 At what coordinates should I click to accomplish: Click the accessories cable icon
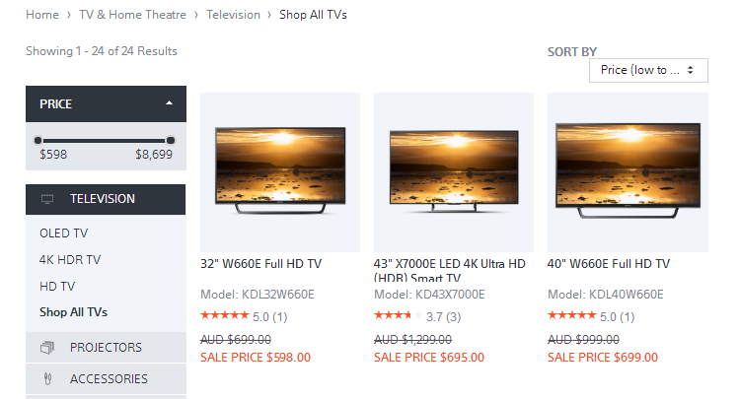(x=47, y=378)
